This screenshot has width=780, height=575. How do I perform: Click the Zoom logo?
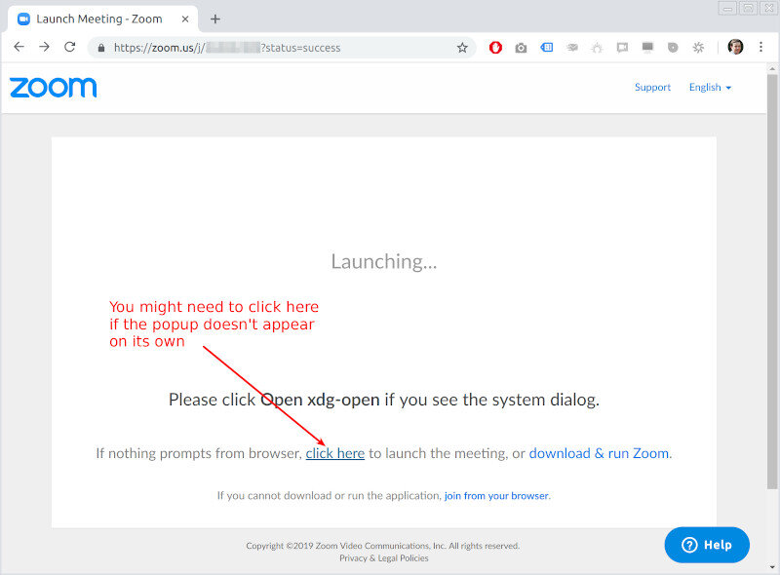(54, 88)
